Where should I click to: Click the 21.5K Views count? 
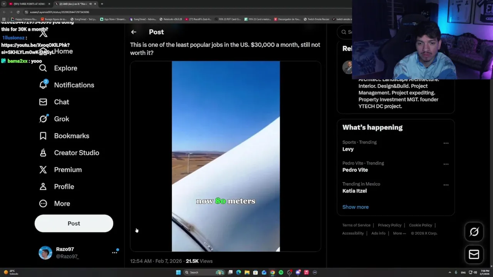[x=199, y=261]
